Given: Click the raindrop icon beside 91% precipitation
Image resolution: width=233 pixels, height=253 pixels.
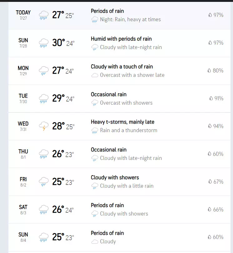Looking at the screenshot, I should coord(211,98).
